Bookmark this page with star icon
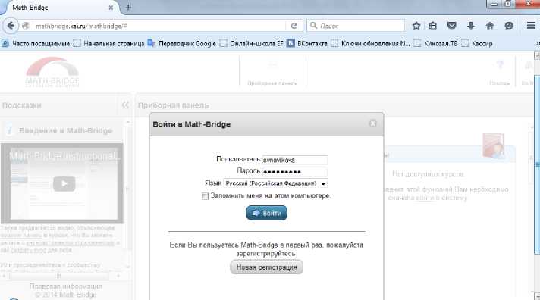Image resolution: width=540 pixels, height=300 pixels. coord(416,26)
